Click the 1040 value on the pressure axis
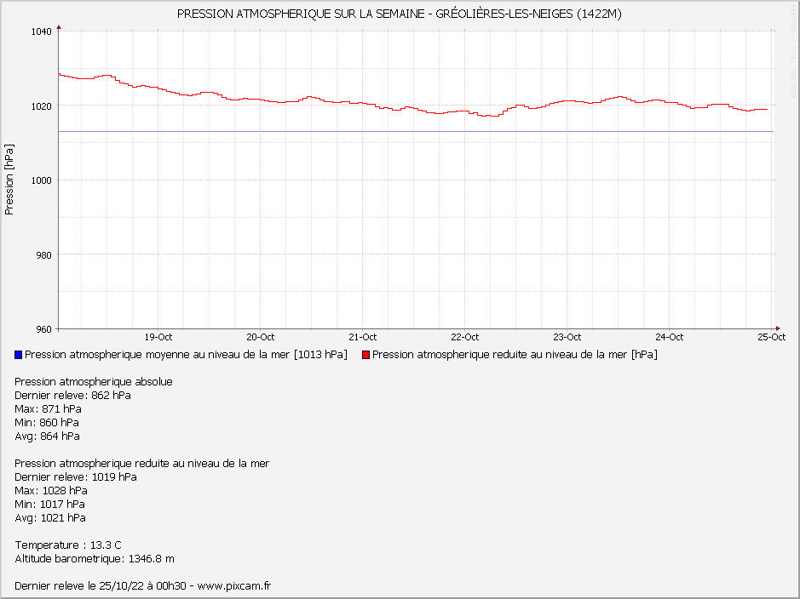The width and height of the screenshot is (800, 599). [x=42, y=31]
